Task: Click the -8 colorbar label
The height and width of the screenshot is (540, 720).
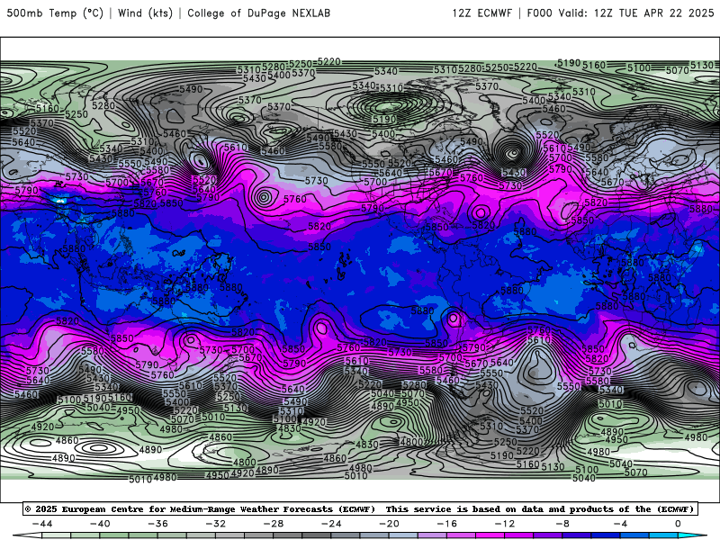Action: click(562, 524)
